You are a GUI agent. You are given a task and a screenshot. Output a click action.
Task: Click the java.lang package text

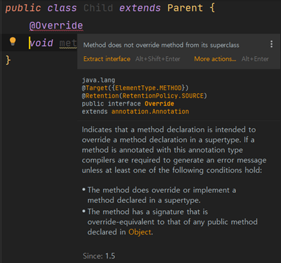[x=99, y=80]
